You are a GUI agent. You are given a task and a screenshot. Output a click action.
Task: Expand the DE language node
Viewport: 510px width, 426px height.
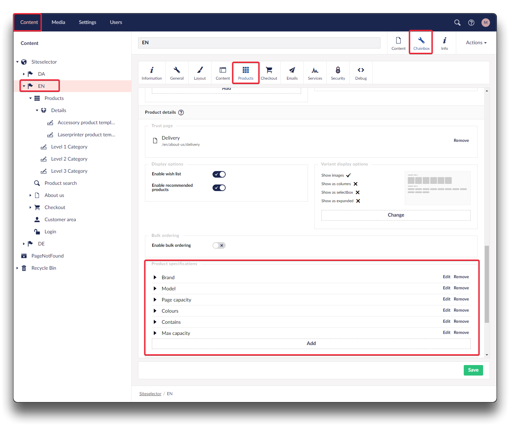(x=24, y=244)
